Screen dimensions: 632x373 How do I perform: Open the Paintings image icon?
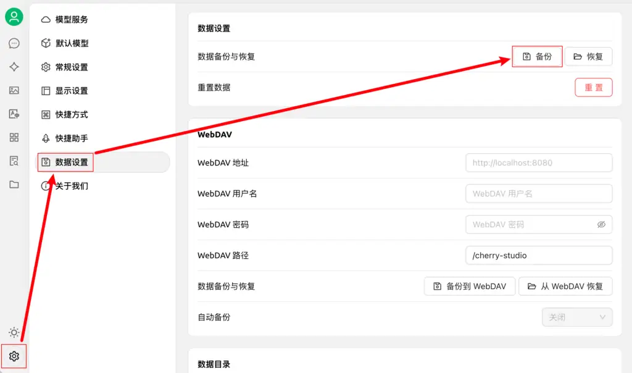[14, 90]
